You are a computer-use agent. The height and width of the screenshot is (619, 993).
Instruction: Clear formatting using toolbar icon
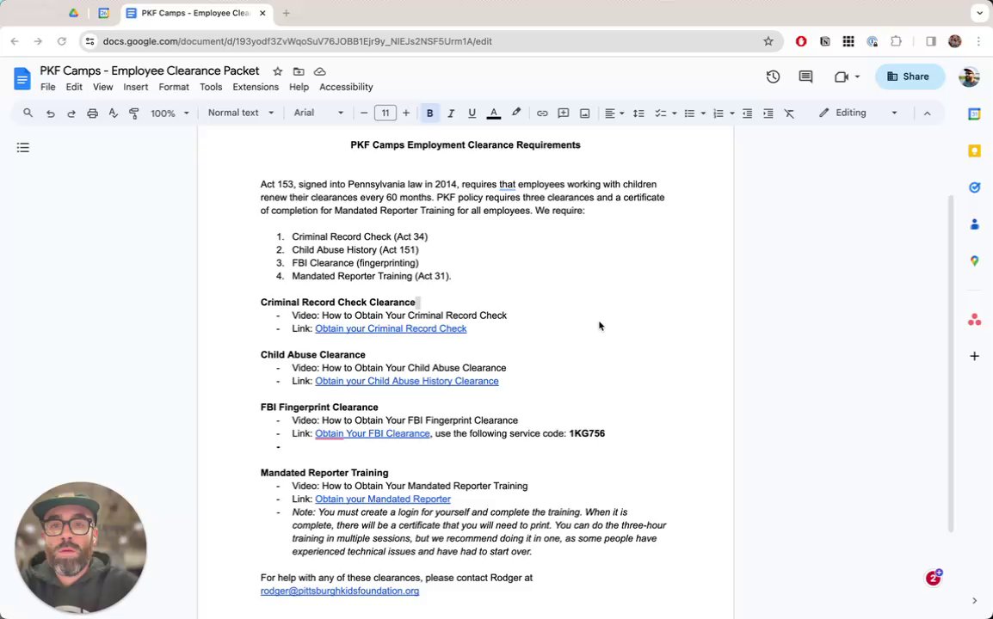(789, 113)
